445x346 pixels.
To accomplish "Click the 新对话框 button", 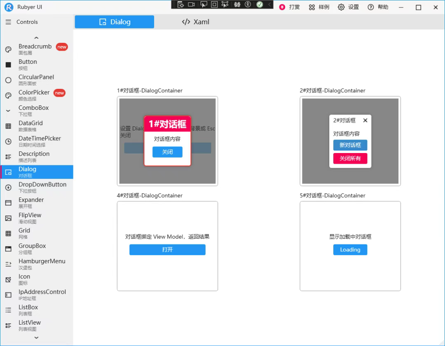I will (350, 145).
